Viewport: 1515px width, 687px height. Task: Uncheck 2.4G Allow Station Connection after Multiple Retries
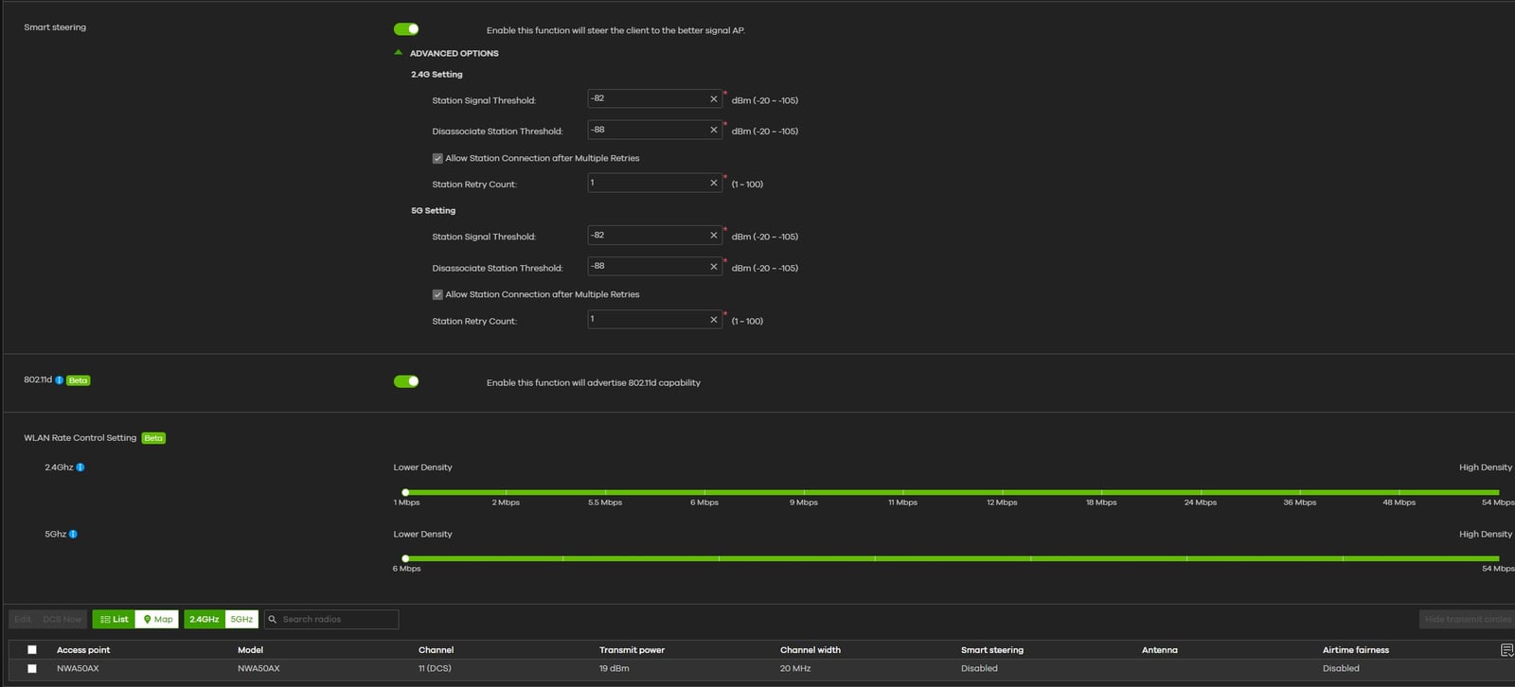coord(437,159)
